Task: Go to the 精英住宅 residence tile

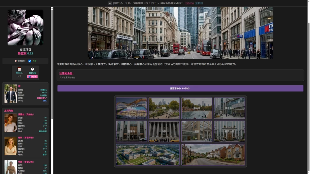Action: click(229, 131)
